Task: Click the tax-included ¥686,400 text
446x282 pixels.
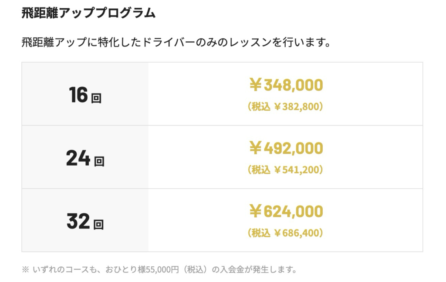Action: point(285,233)
